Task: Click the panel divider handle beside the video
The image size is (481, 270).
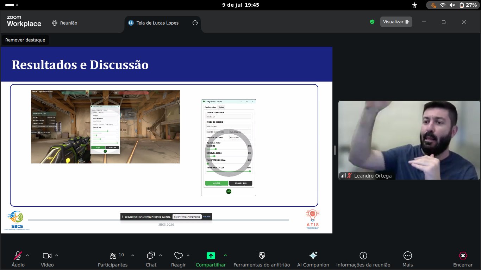Action: (x=335, y=150)
